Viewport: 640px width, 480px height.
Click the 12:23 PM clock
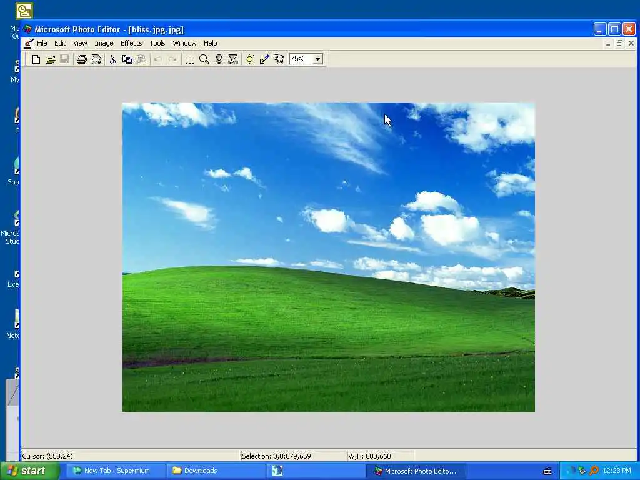point(617,471)
